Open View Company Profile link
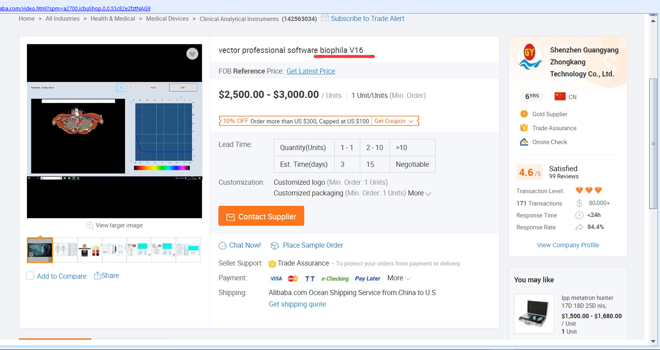 click(568, 245)
